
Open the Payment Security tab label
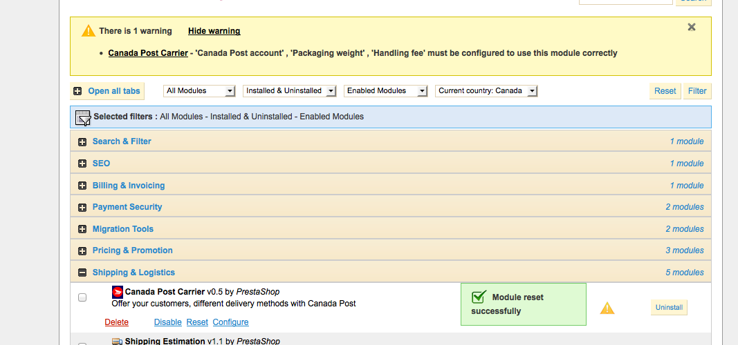127,207
